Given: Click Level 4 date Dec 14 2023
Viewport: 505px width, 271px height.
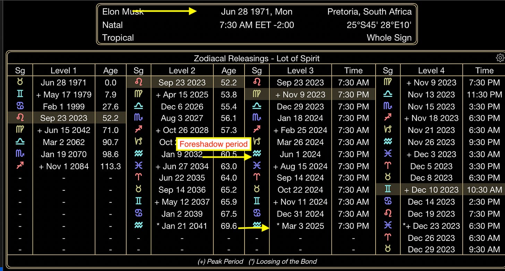Looking at the screenshot, I should (431, 202).
